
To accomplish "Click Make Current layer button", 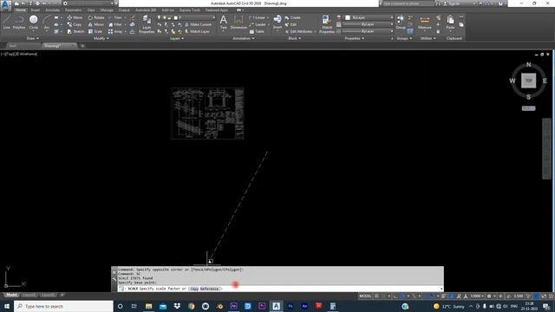I will point(198,24).
